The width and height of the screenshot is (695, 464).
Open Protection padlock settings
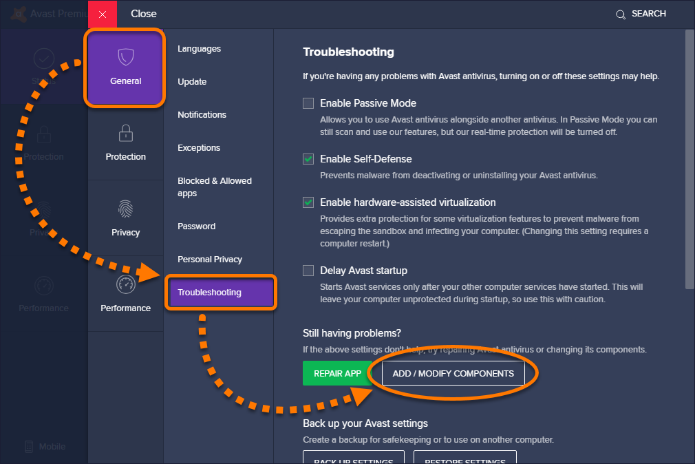point(125,133)
